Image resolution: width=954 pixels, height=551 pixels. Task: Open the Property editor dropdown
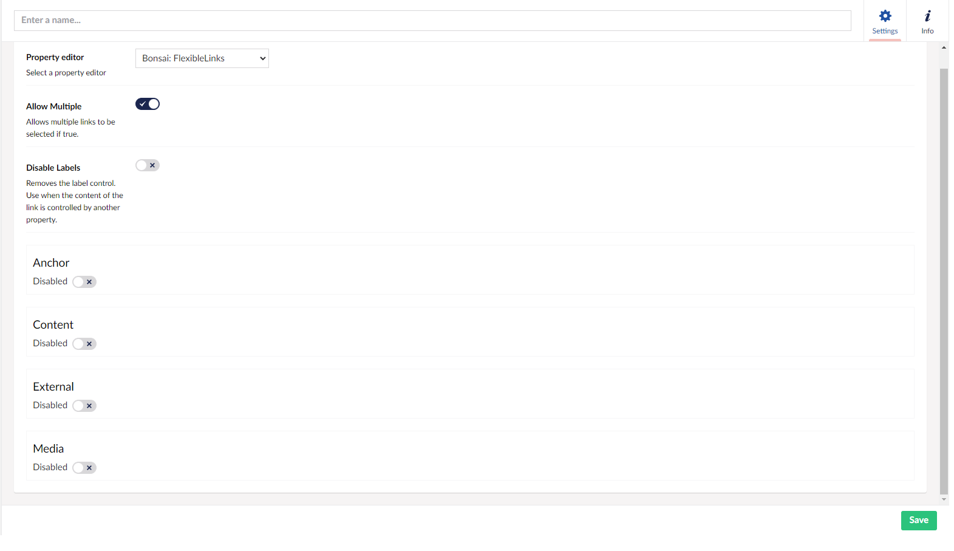click(x=202, y=58)
